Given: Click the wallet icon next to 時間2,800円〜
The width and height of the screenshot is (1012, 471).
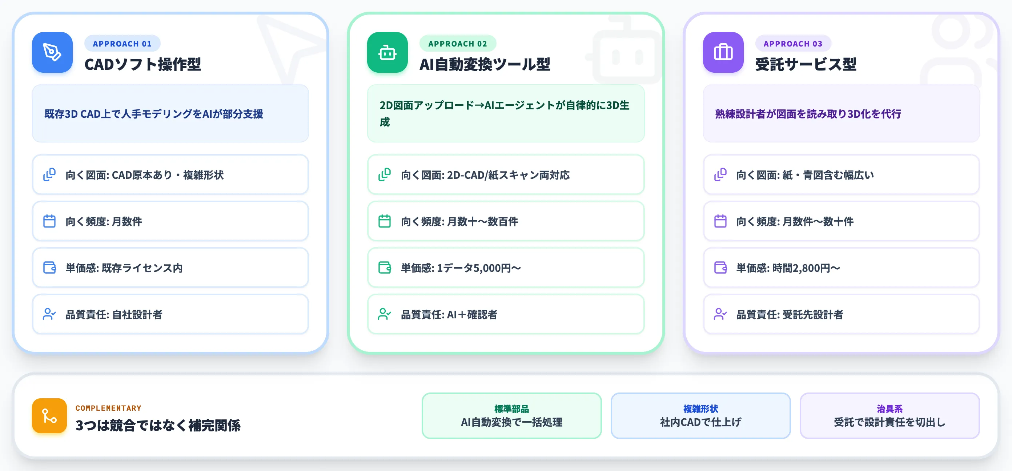Looking at the screenshot, I should coord(720,267).
